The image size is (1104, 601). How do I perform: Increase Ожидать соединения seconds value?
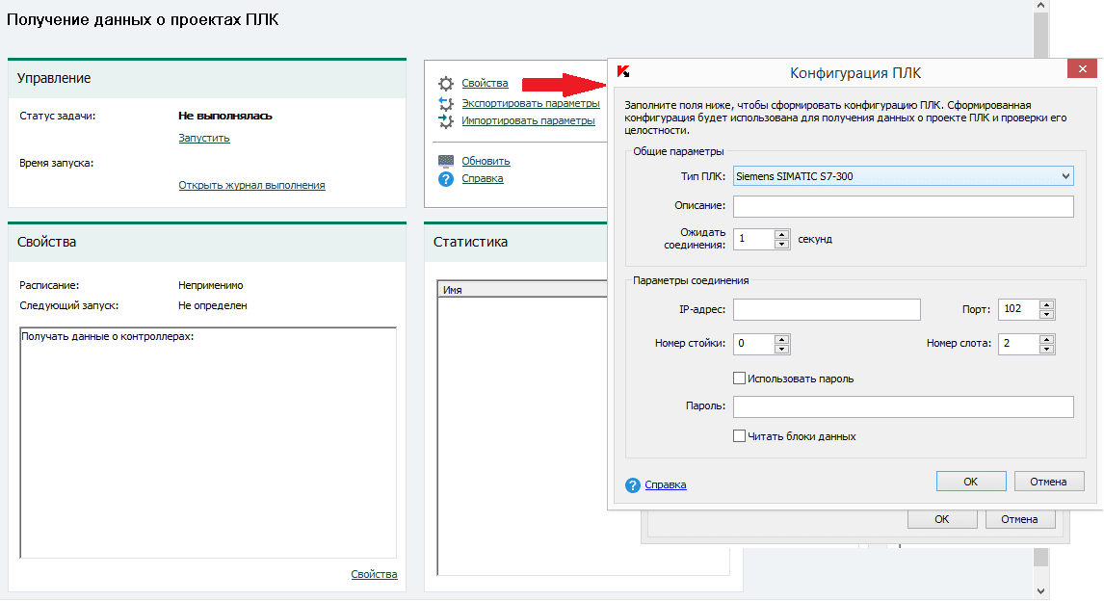[x=781, y=234]
